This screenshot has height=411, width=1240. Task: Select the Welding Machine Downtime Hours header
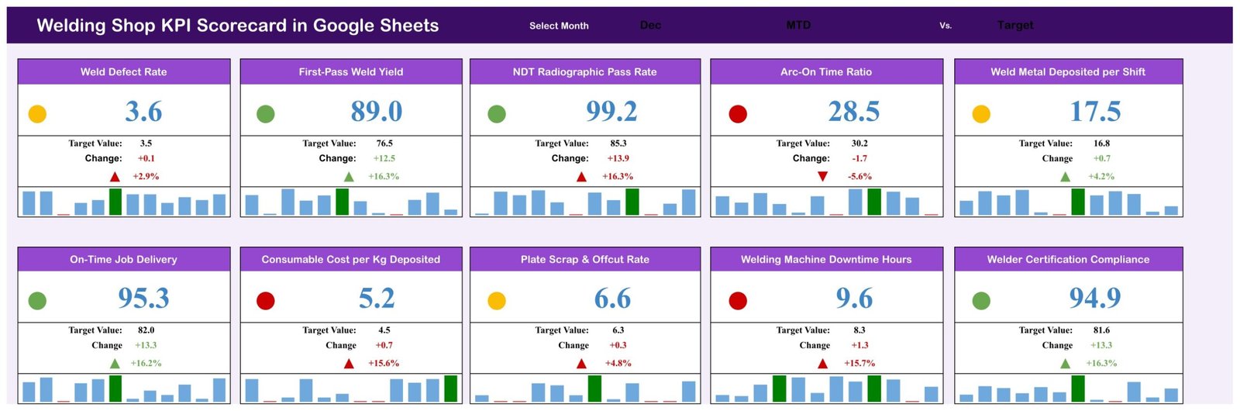coord(826,260)
